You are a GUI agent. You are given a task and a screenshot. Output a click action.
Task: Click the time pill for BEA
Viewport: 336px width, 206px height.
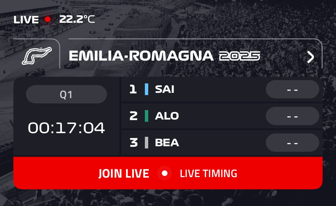[x=293, y=143]
